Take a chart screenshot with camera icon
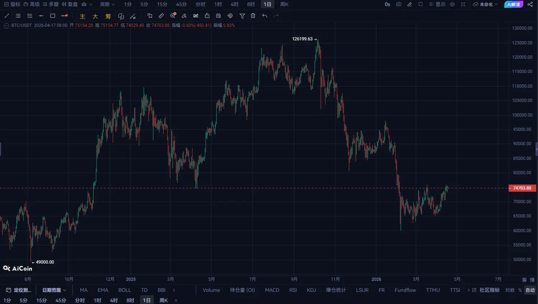The image size is (538, 304). [399, 4]
